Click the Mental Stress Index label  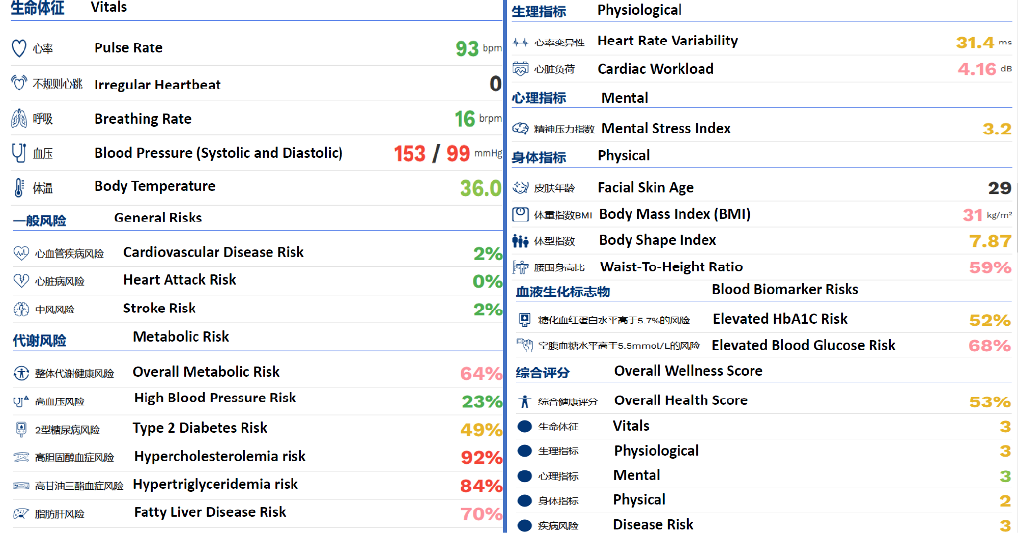click(665, 129)
